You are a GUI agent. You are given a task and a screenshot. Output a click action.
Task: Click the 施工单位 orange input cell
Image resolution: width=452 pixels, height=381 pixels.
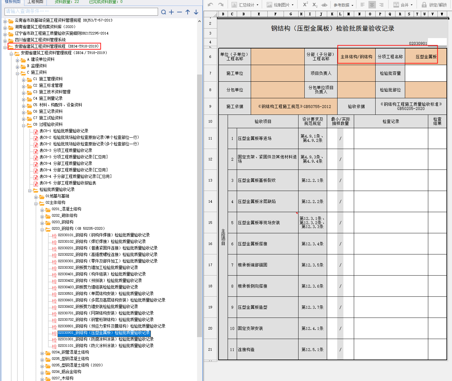click(278, 73)
